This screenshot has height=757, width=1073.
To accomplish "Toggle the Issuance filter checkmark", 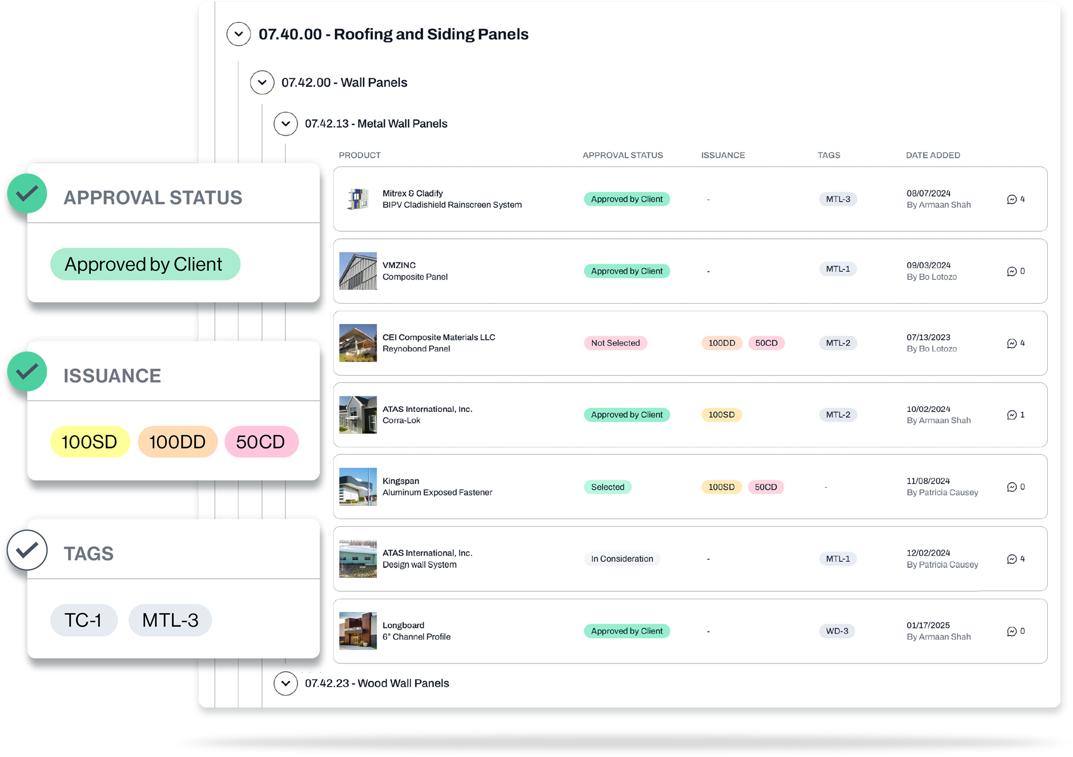I will 26,372.
